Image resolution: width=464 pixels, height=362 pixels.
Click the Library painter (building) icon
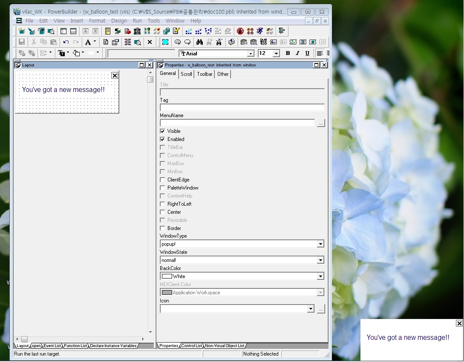[137, 31]
